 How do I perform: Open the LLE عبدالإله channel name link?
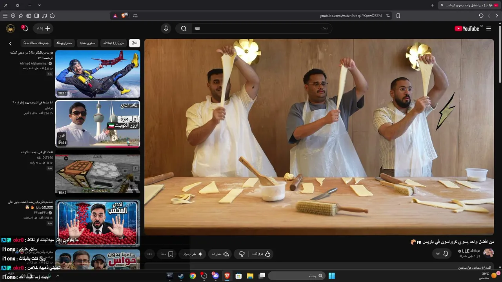pos(471,251)
